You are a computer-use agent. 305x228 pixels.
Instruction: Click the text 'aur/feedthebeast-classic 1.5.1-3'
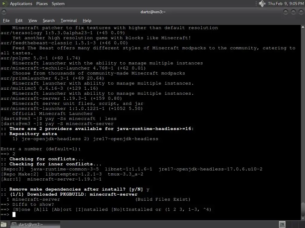[48, 43]
